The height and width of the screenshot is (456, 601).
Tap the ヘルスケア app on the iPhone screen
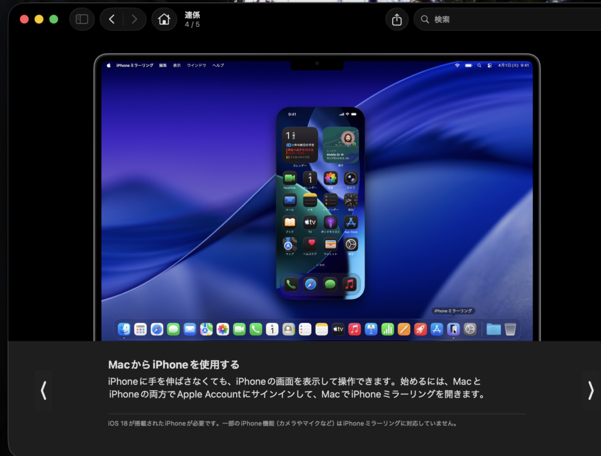[310, 244]
